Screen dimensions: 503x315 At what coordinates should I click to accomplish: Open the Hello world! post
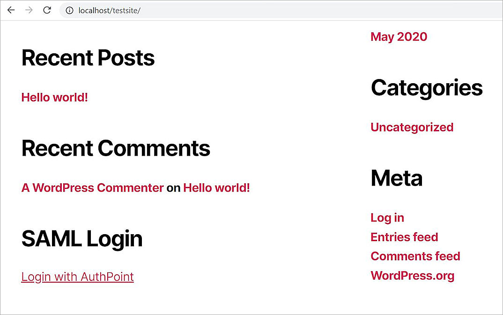click(54, 97)
